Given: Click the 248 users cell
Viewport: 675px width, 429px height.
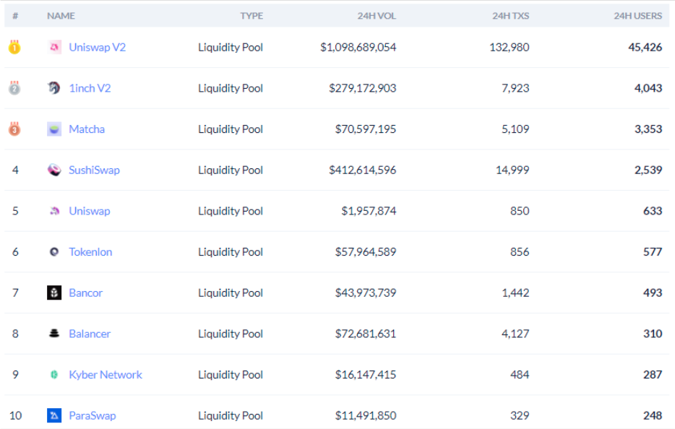Looking at the screenshot, I should pos(653,415).
